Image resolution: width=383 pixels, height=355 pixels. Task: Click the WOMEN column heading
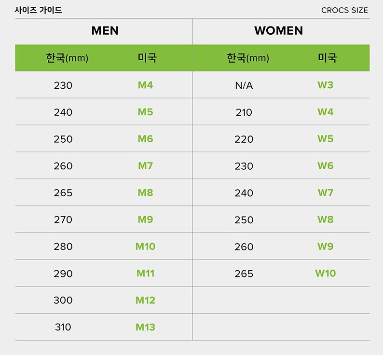coord(278,31)
